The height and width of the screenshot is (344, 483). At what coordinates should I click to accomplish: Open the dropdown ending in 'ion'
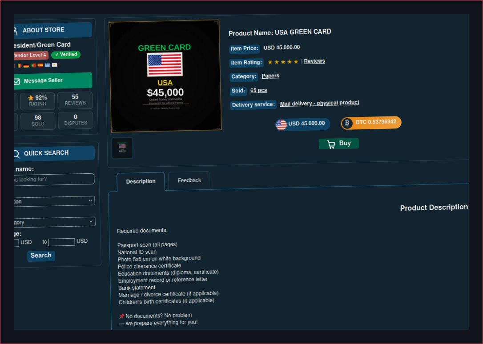click(x=54, y=201)
